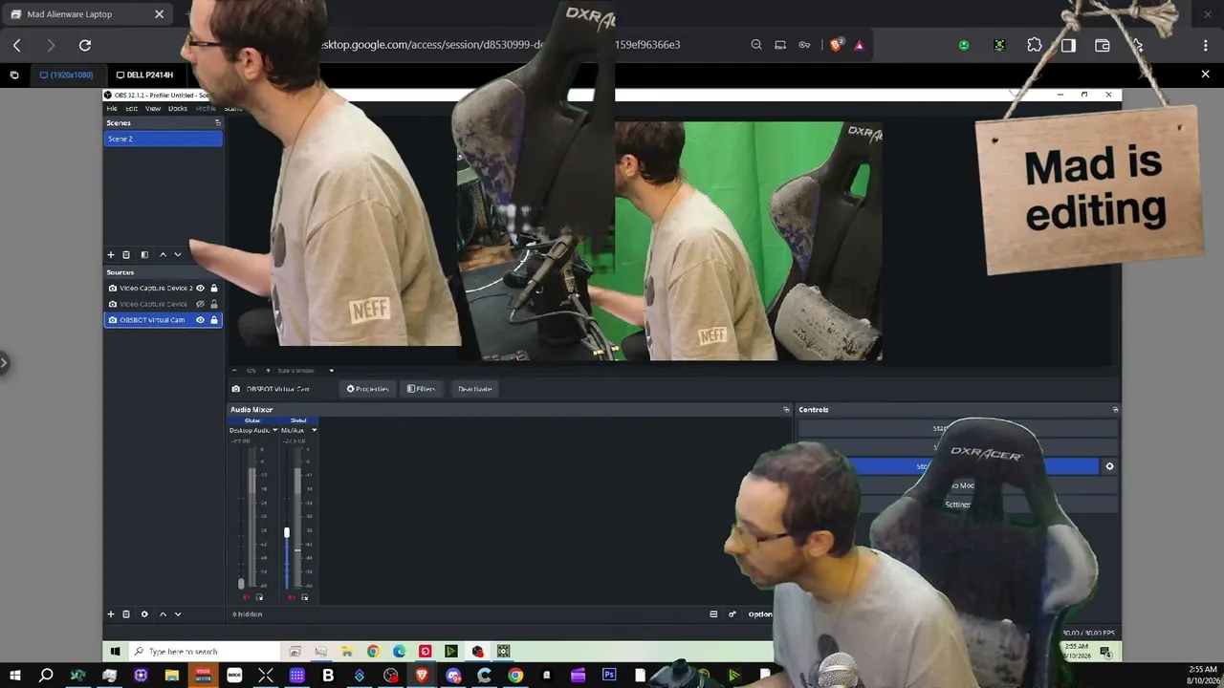This screenshot has width=1224, height=688.
Task: Move scene up with Scenes up arrow
Action: (x=163, y=255)
